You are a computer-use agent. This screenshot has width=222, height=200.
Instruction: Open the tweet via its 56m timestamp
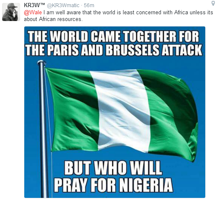tap(89, 5)
